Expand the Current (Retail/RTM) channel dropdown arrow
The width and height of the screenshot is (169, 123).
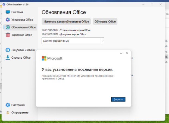pos(102,41)
